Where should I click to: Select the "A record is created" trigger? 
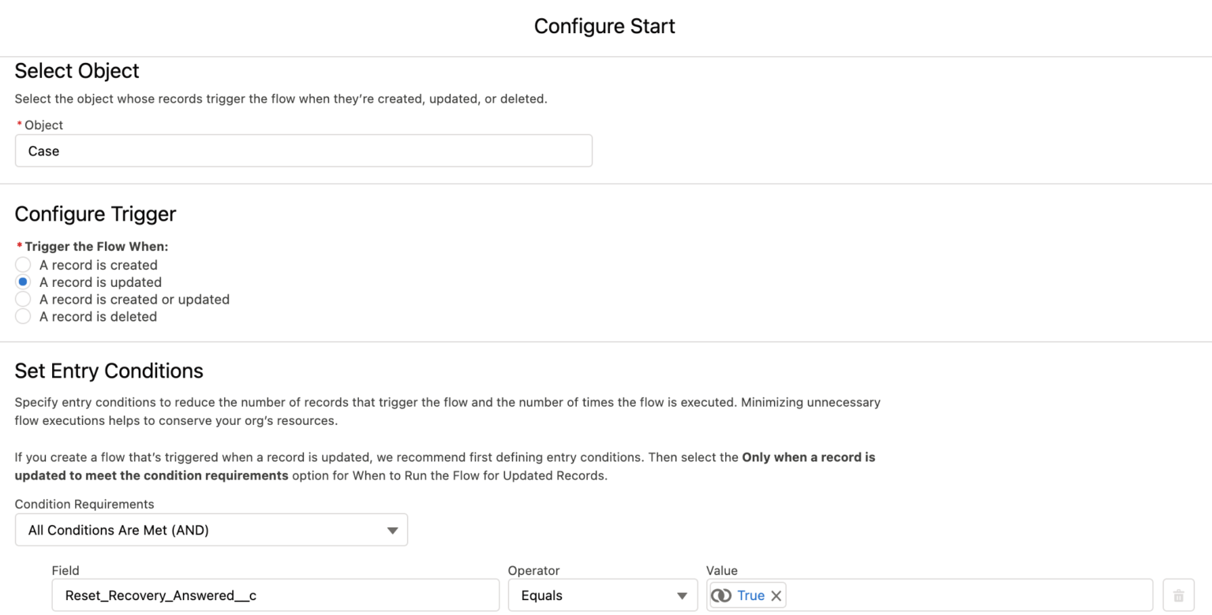(x=23, y=264)
